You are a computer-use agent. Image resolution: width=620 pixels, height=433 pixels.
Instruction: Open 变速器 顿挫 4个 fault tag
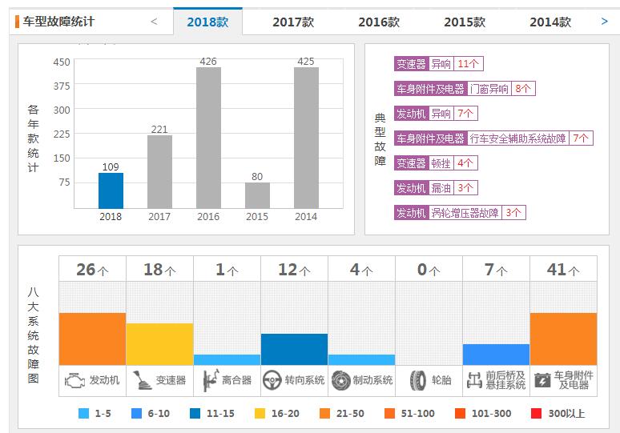[436, 163]
